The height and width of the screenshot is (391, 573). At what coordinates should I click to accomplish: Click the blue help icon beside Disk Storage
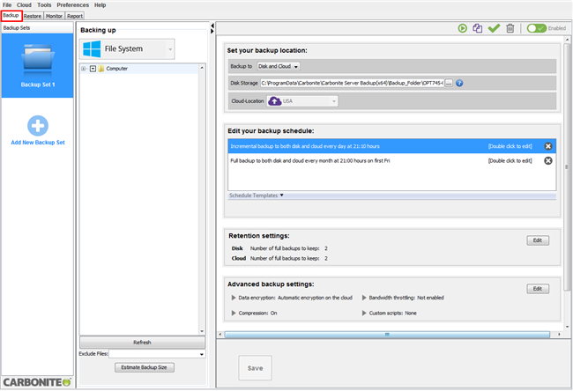click(x=460, y=83)
